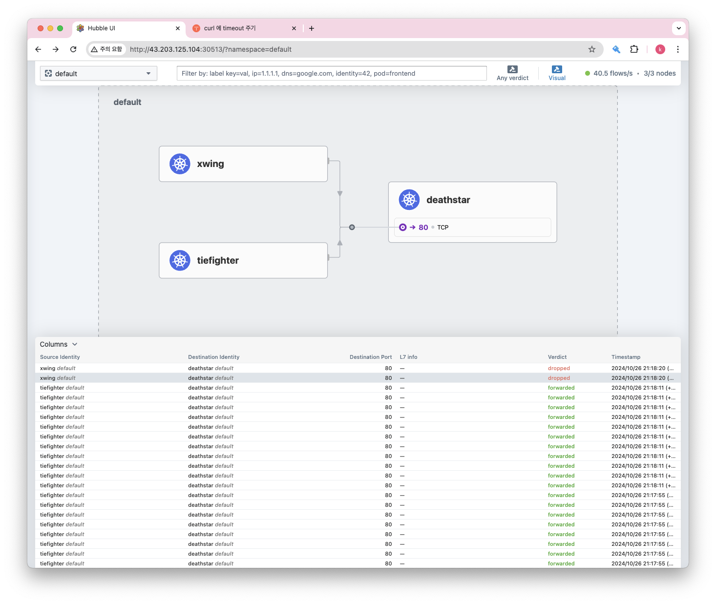This screenshot has height=604, width=716.
Task: Open the tab search dropdown arrow
Action: click(679, 28)
